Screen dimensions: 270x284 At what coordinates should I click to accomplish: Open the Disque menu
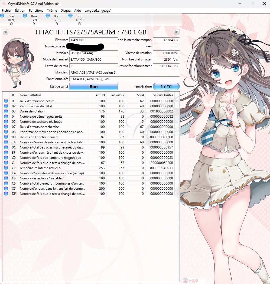pyautogui.click(x=66, y=11)
